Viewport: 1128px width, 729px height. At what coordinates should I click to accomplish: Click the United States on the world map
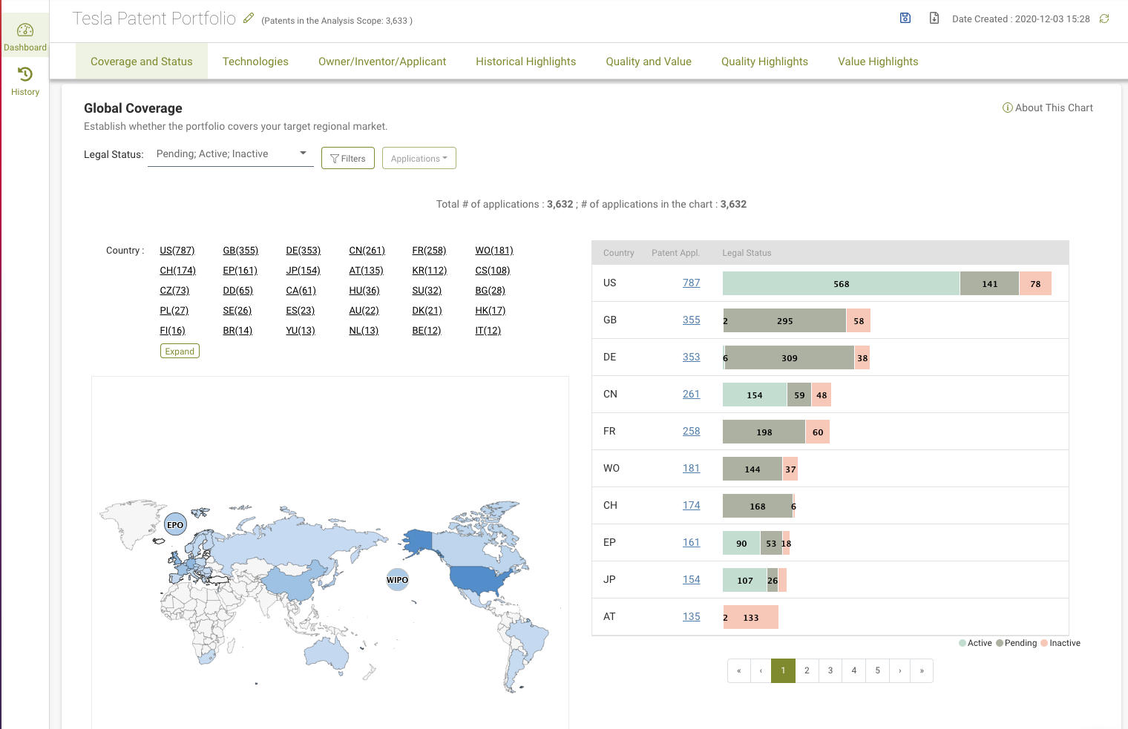coord(479,581)
